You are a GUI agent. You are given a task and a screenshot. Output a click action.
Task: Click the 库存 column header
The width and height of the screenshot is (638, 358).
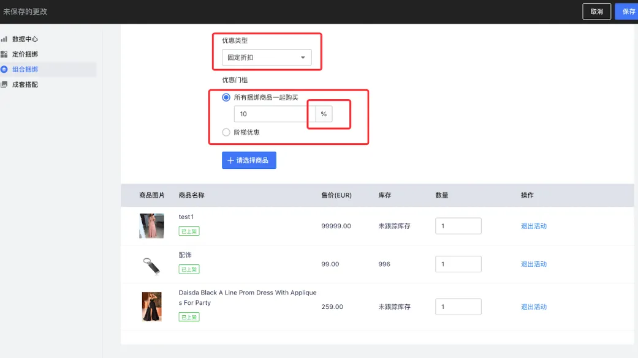pos(384,195)
